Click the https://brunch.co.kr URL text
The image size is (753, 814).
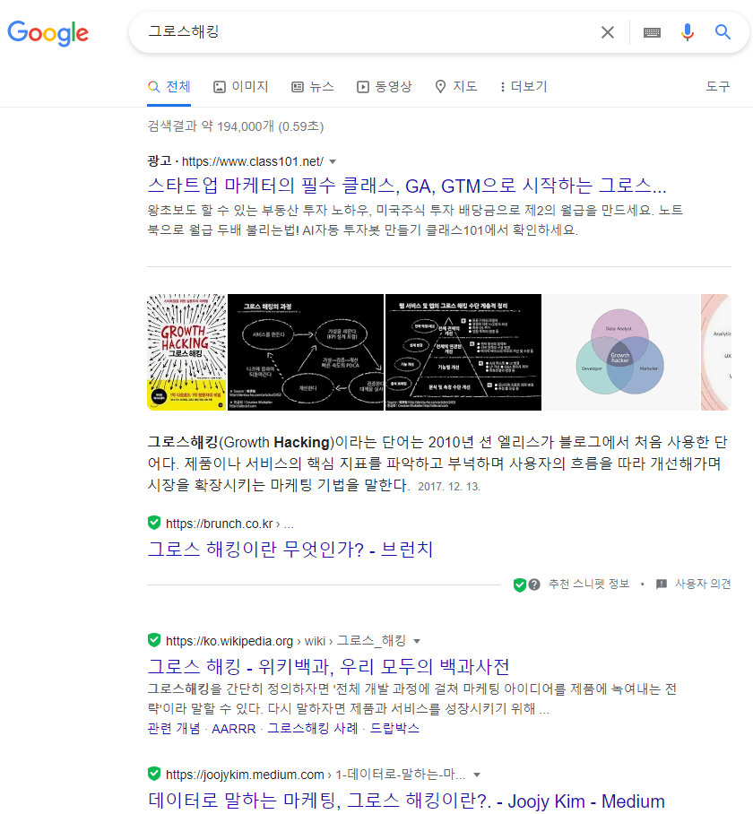[x=219, y=524]
